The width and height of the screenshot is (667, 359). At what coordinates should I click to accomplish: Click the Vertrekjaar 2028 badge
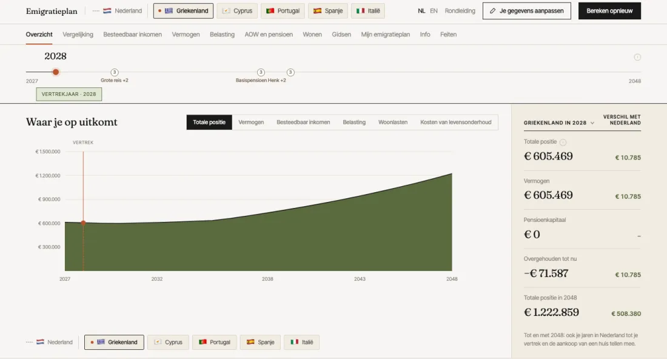(x=69, y=94)
